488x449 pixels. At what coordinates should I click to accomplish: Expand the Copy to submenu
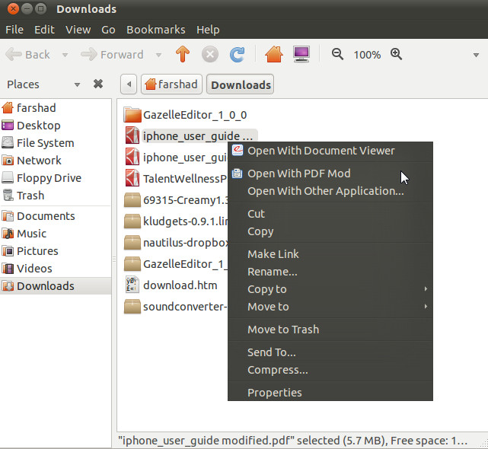pyautogui.click(x=330, y=289)
